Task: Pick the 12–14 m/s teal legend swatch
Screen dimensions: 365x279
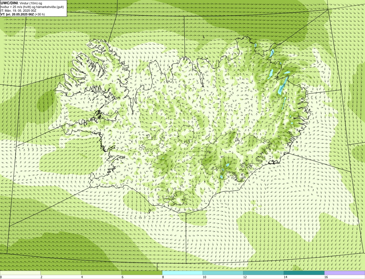Action: [x=263, y=273]
